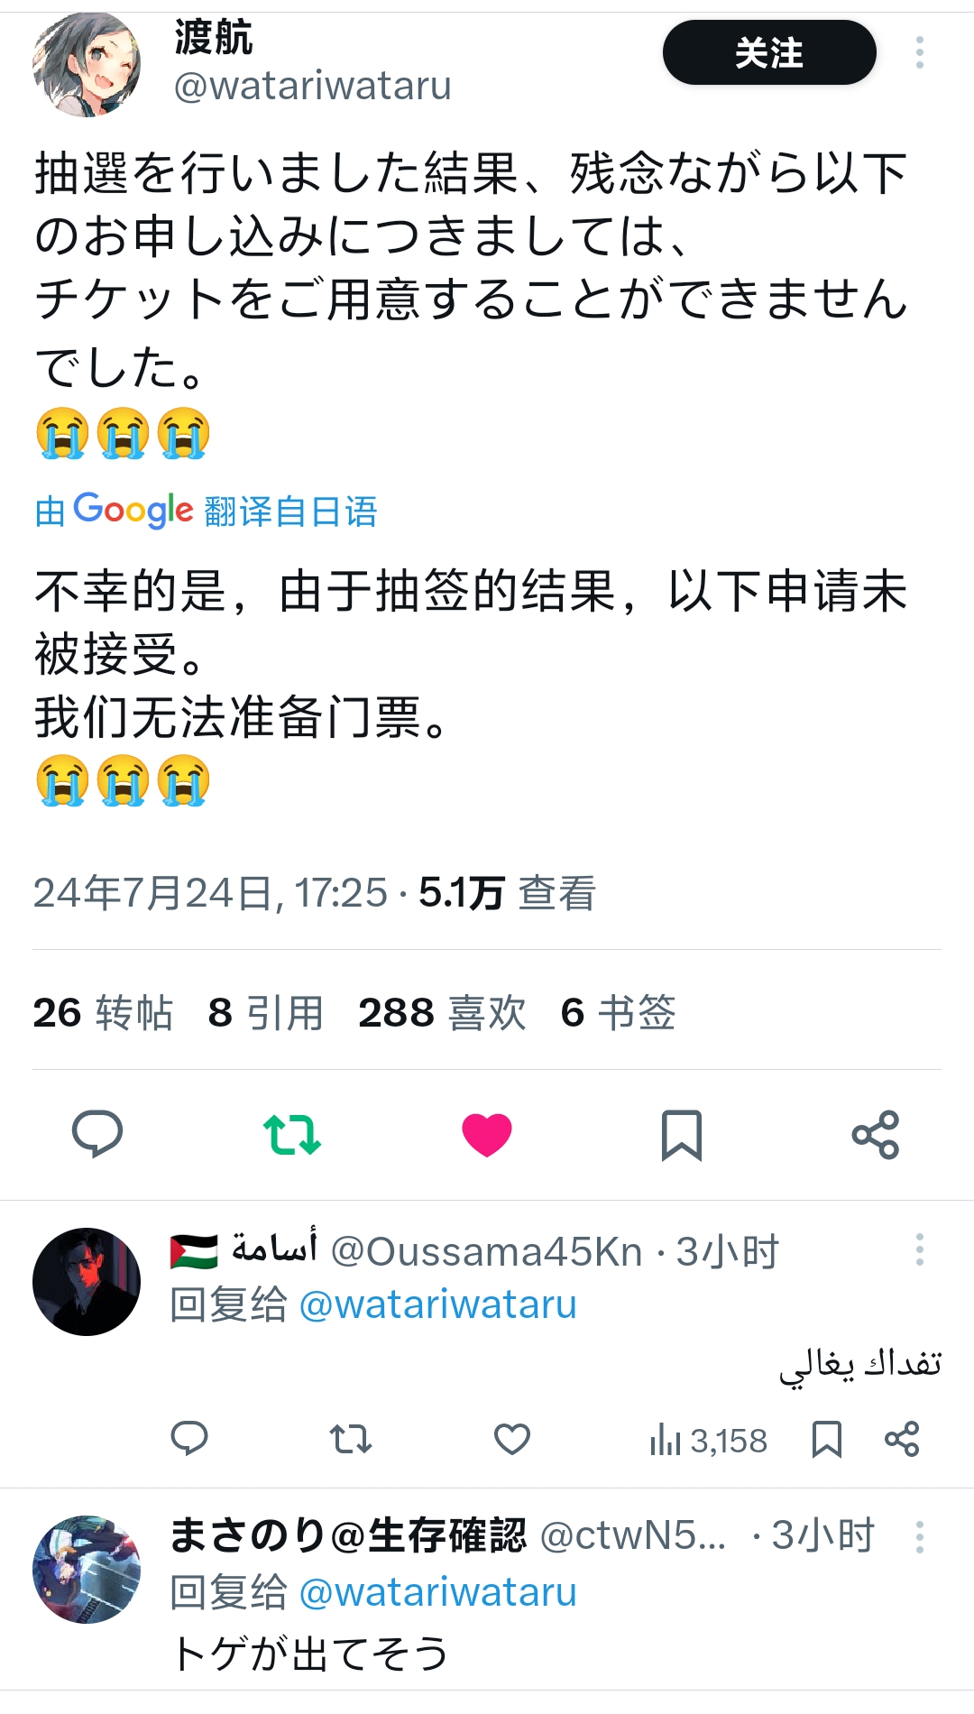Bookmark Oussama45Kn's reply
The width and height of the screenshot is (974, 1714).
coord(826,1439)
